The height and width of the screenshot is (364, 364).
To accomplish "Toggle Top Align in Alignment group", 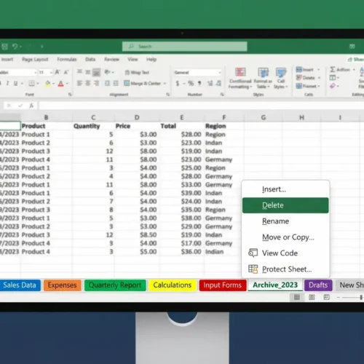I will (79, 72).
